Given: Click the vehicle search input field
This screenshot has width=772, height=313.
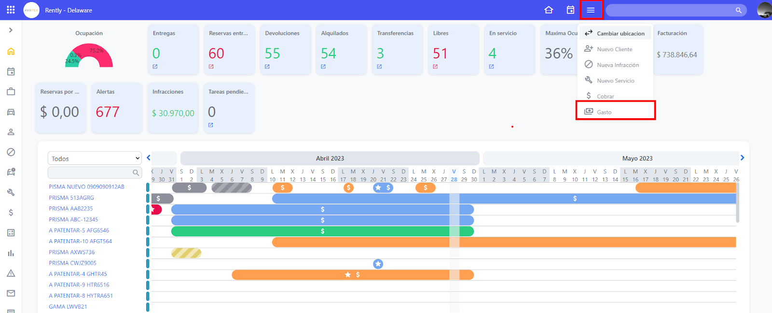Looking at the screenshot, I should pyautogui.click(x=90, y=172).
